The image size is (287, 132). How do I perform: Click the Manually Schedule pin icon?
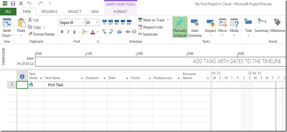[x=180, y=23]
